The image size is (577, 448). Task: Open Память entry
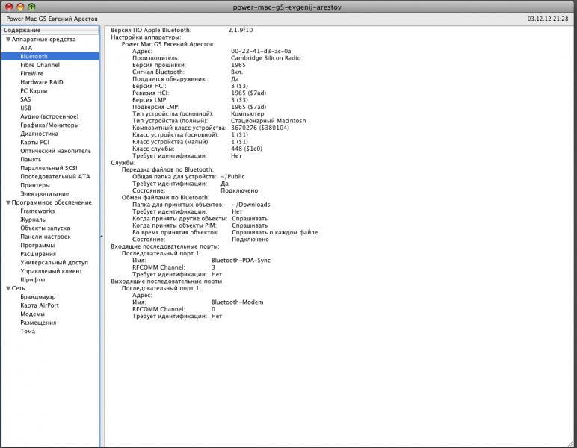pos(31,160)
